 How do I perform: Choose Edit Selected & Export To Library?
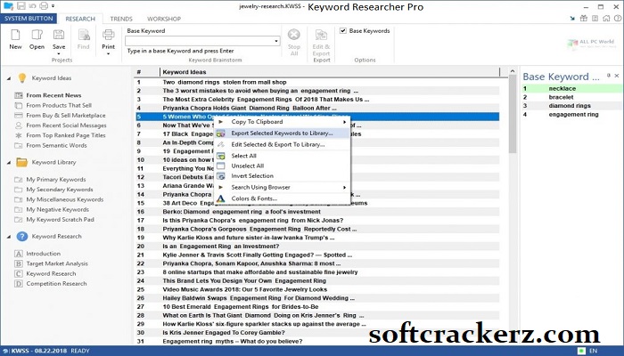[x=278, y=144]
